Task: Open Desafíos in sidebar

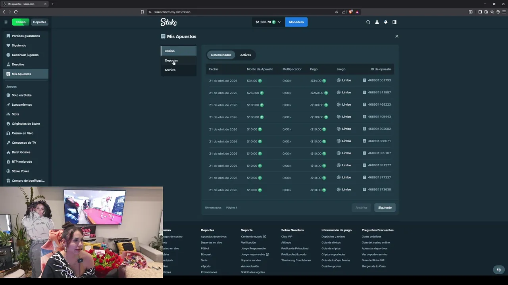Action: [x=26, y=65]
